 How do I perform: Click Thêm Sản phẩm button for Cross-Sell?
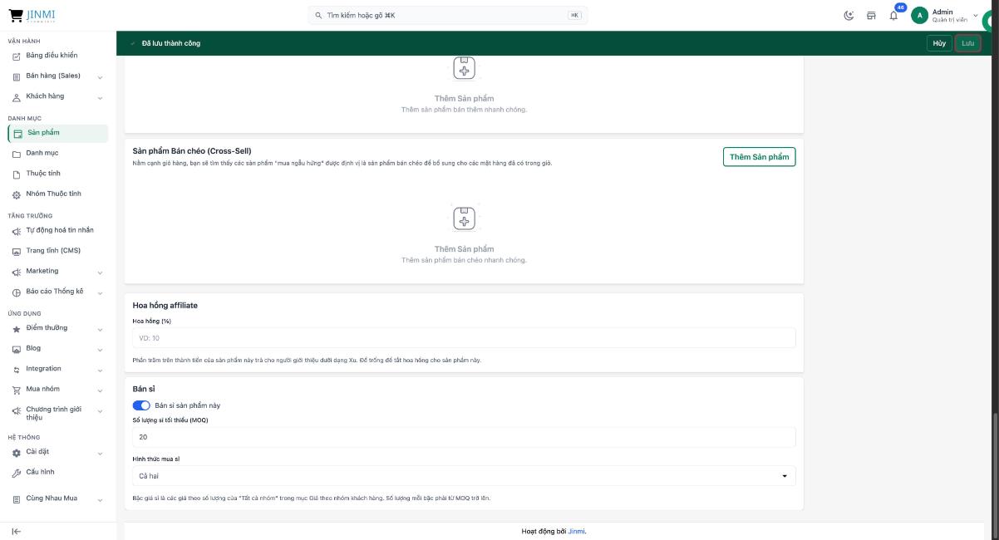pyautogui.click(x=759, y=157)
